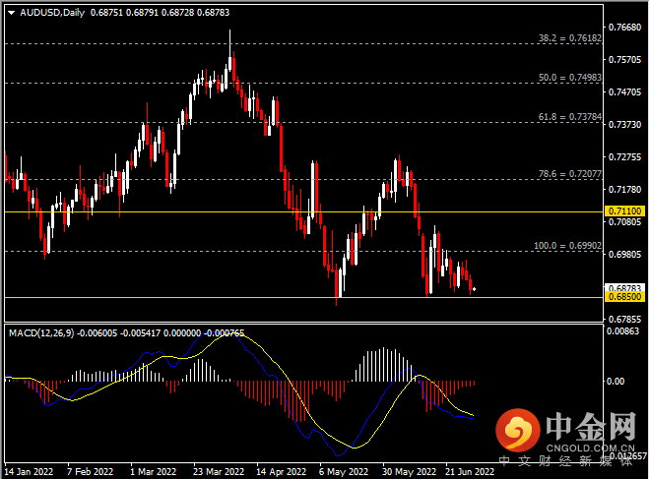This screenshot has width=650, height=479.
Task: Click the 0.76680 top price axis label
Action: (623, 28)
